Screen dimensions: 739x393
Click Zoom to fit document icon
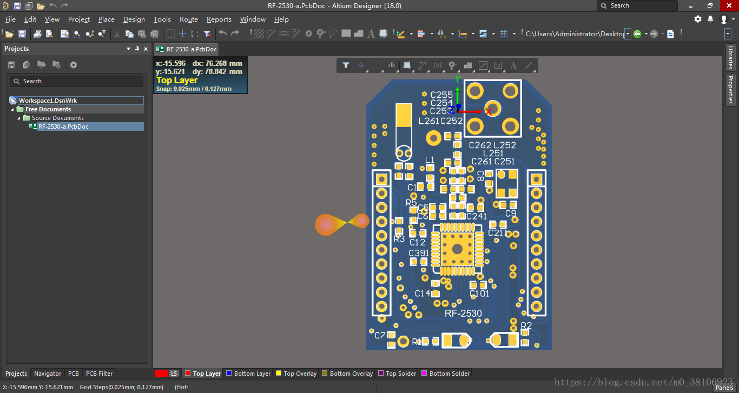click(x=64, y=34)
